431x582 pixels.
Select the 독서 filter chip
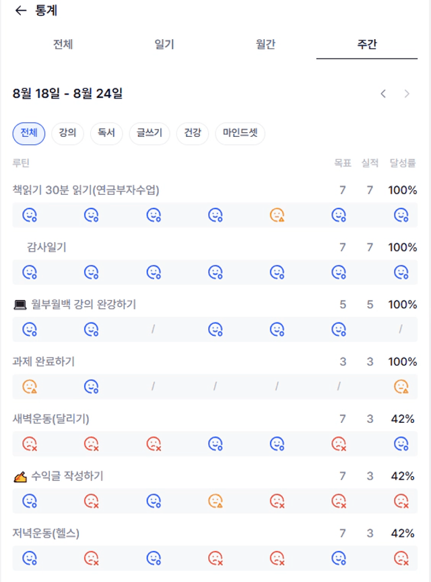tap(106, 134)
